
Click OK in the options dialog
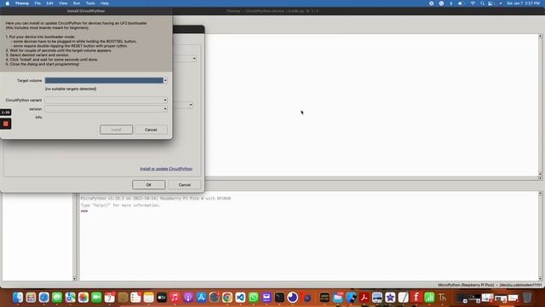(x=149, y=185)
